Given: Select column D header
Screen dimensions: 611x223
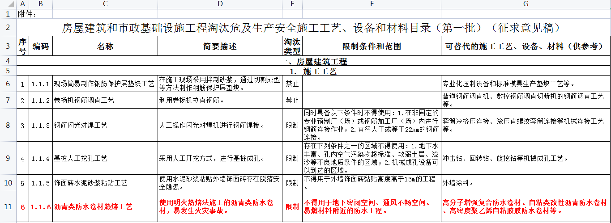Looking at the screenshot, I should 220,4.
